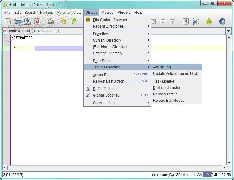The height and width of the screenshot is (180, 234).
Task: Open the View menu
Action: point(77,13)
